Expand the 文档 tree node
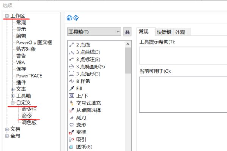The height and width of the screenshot is (151, 227). [7, 129]
